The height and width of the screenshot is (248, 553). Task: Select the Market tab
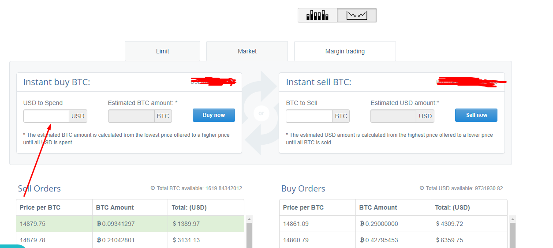coord(247,51)
